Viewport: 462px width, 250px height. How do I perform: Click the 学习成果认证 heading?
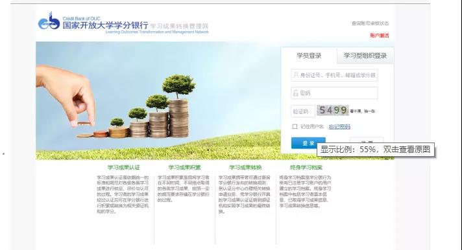[123, 167]
